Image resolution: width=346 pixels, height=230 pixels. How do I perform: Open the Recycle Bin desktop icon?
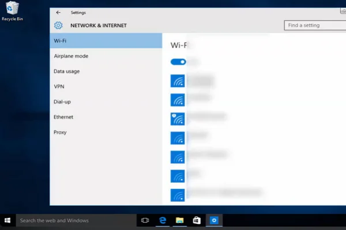pos(12,11)
